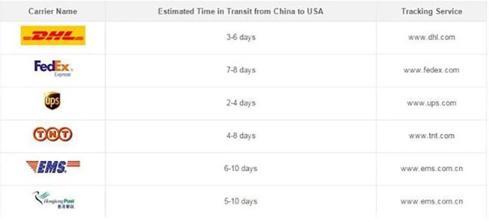Click the 7-8 days transit cell

(241, 70)
